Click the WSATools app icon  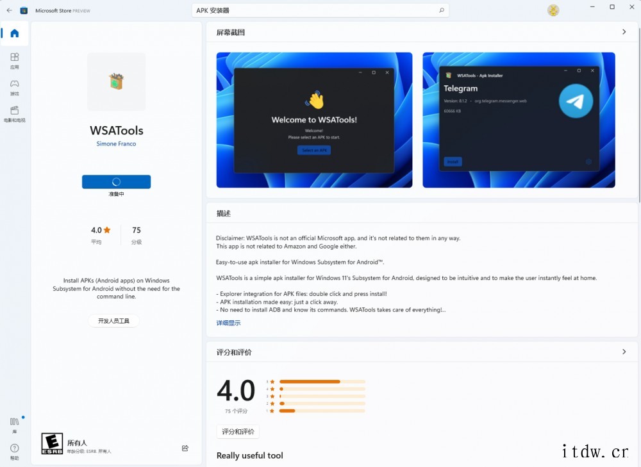[x=117, y=81]
